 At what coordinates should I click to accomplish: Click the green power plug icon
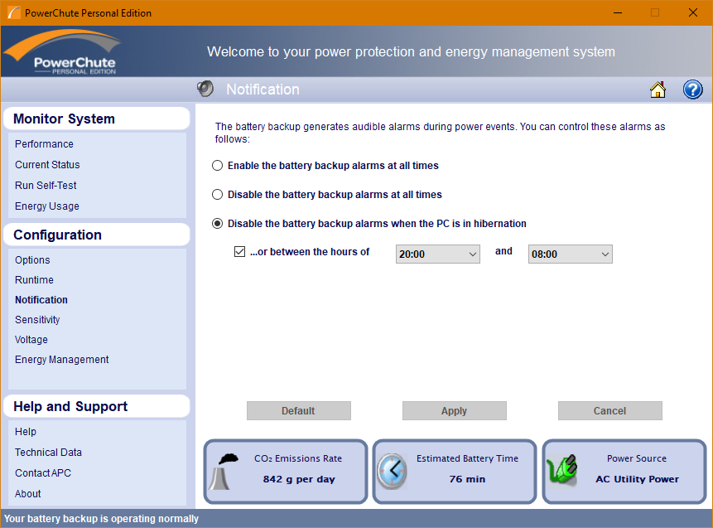pyautogui.click(x=562, y=469)
